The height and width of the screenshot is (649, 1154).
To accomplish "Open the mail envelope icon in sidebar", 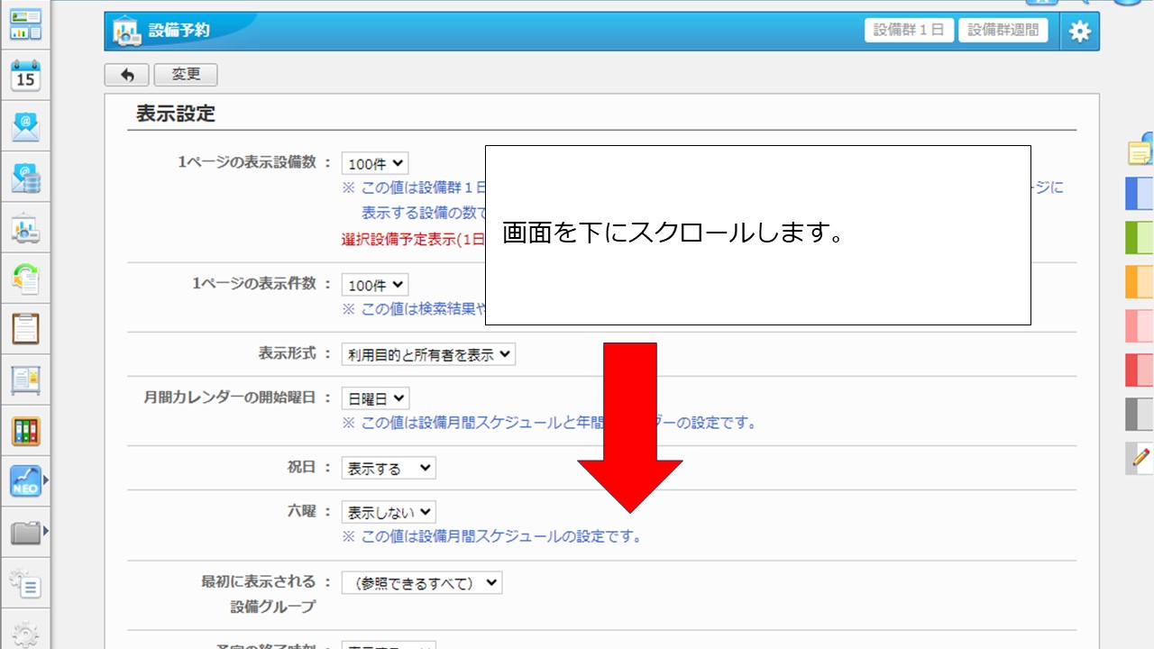I will coord(25,127).
